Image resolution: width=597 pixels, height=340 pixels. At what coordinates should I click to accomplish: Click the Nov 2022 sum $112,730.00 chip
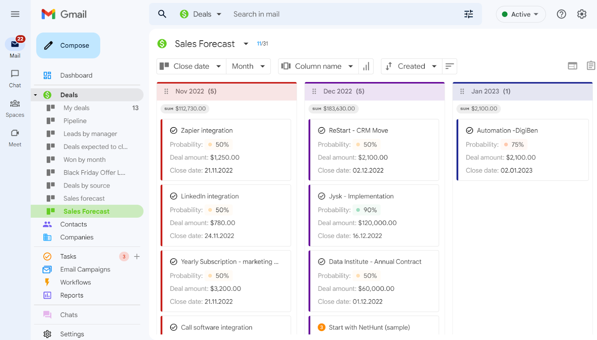185,109
